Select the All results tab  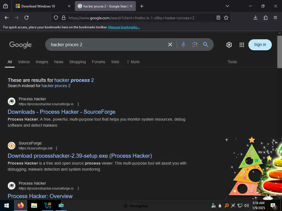tap(10, 62)
